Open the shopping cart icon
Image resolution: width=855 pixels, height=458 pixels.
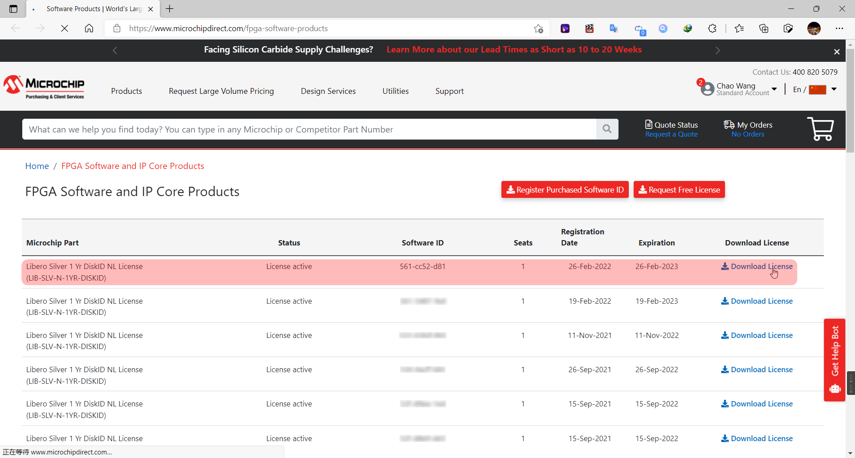tap(820, 129)
